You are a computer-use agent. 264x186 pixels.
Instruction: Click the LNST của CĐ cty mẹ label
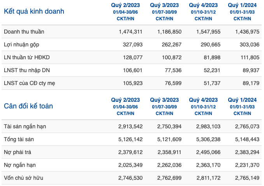coord(29,83)
